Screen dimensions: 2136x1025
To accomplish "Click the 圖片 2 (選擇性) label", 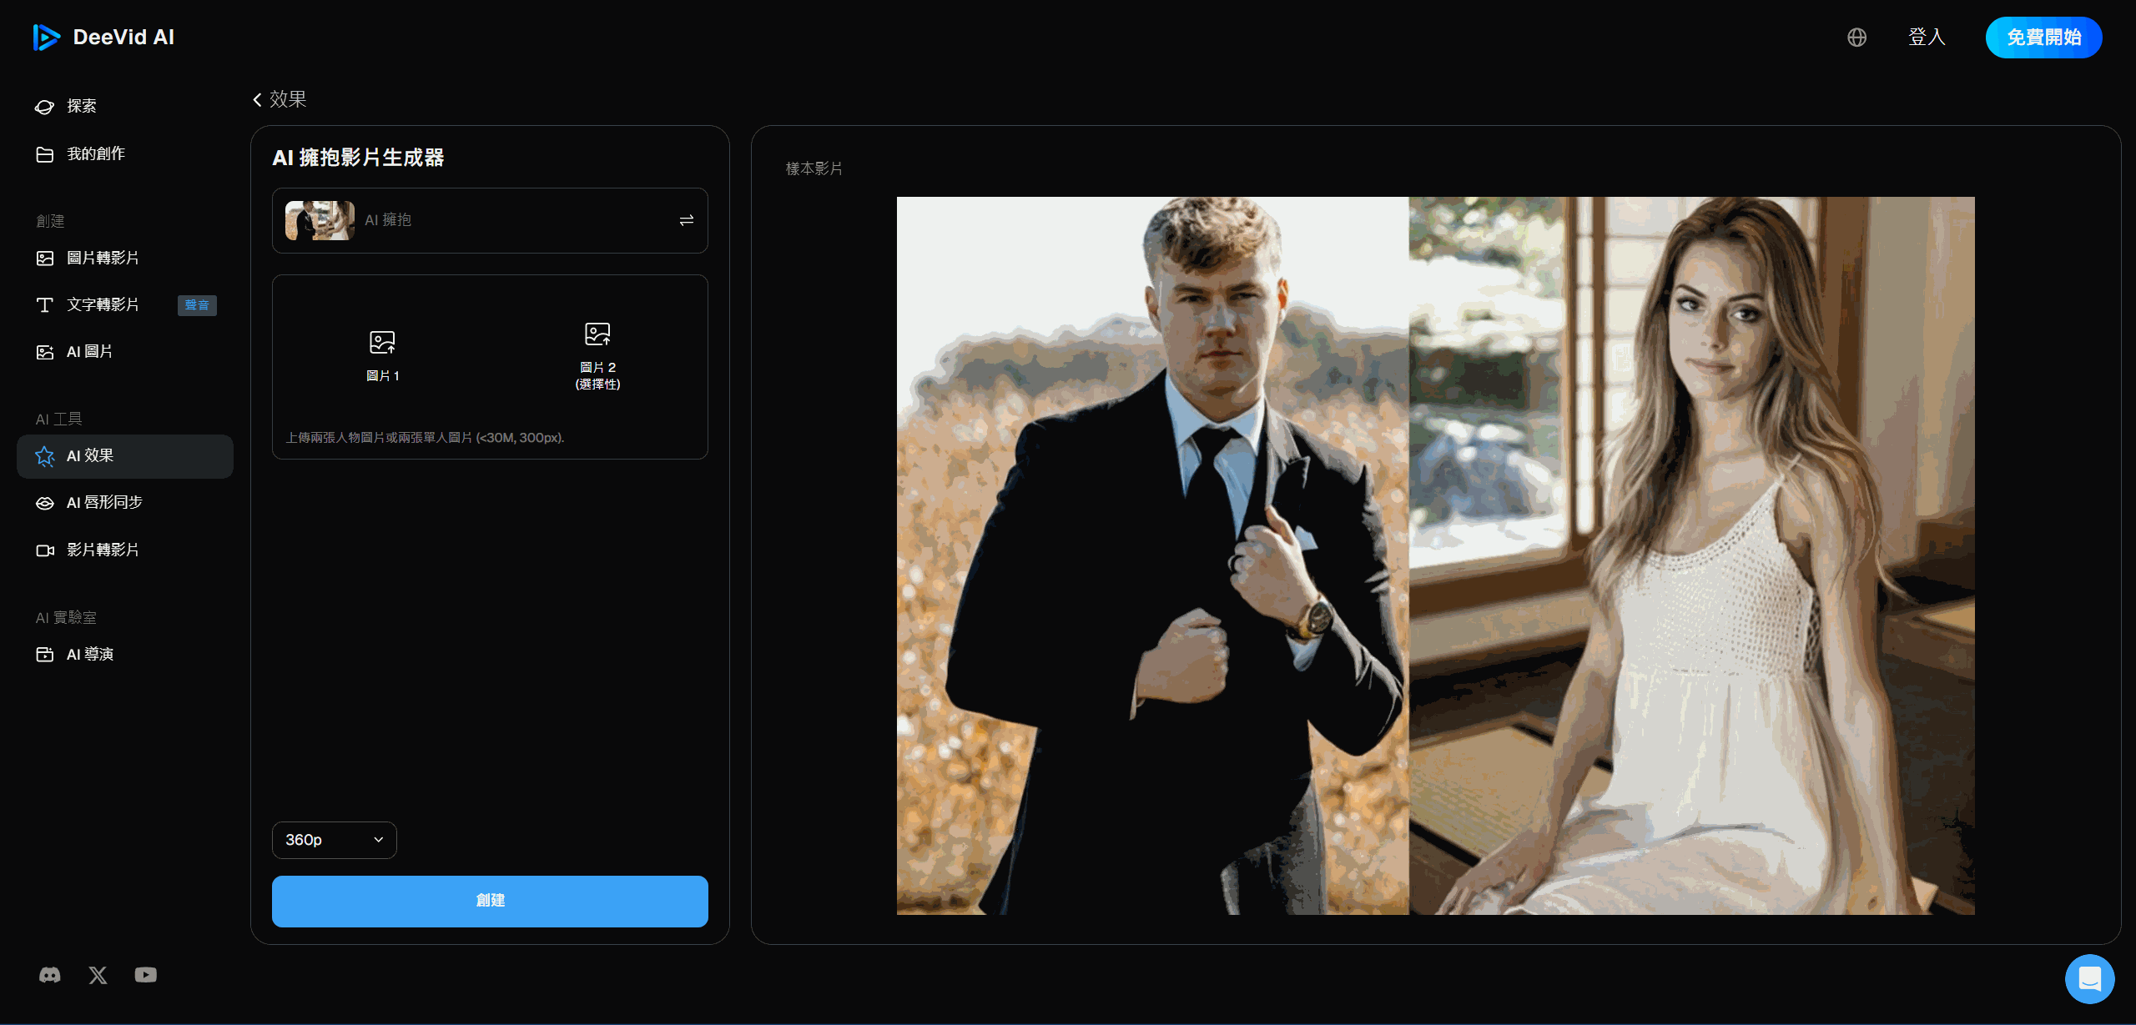I will tap(597, 375).
